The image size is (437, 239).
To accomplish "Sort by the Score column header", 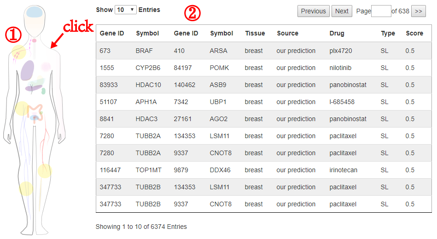I will [x=414, y=34].
